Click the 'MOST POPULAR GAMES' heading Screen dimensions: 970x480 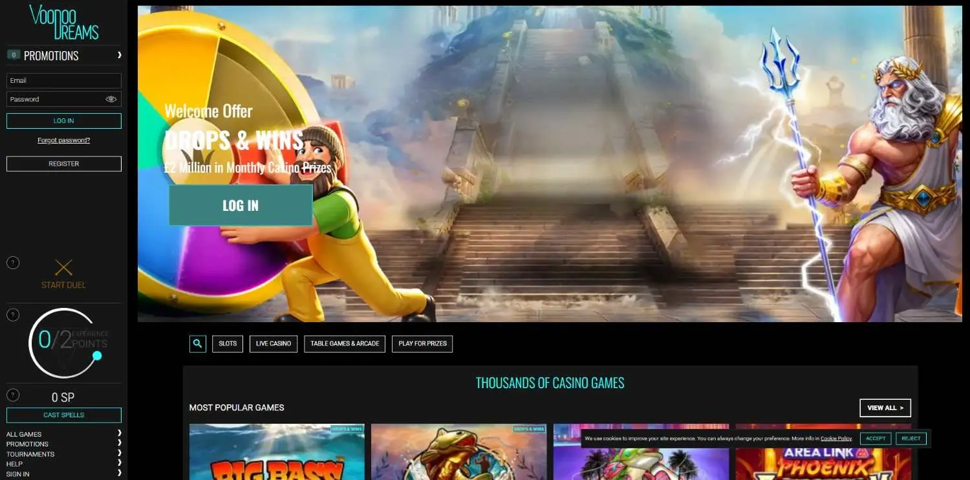tap(237, 408)
